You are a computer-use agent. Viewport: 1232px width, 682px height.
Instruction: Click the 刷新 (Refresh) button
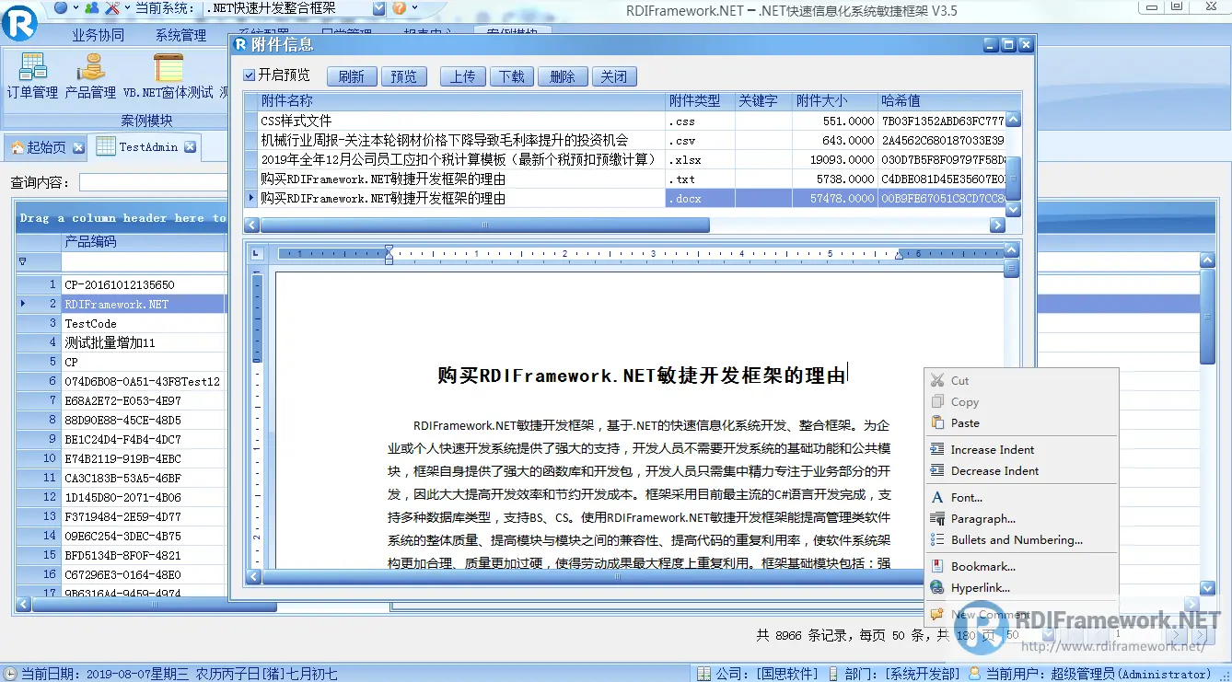(x=352, y=76)
